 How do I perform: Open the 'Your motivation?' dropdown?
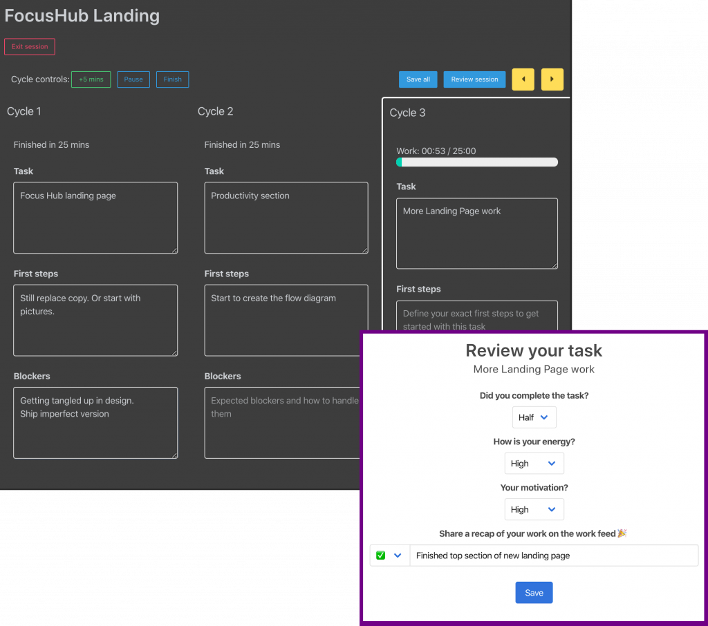point(534,509)
